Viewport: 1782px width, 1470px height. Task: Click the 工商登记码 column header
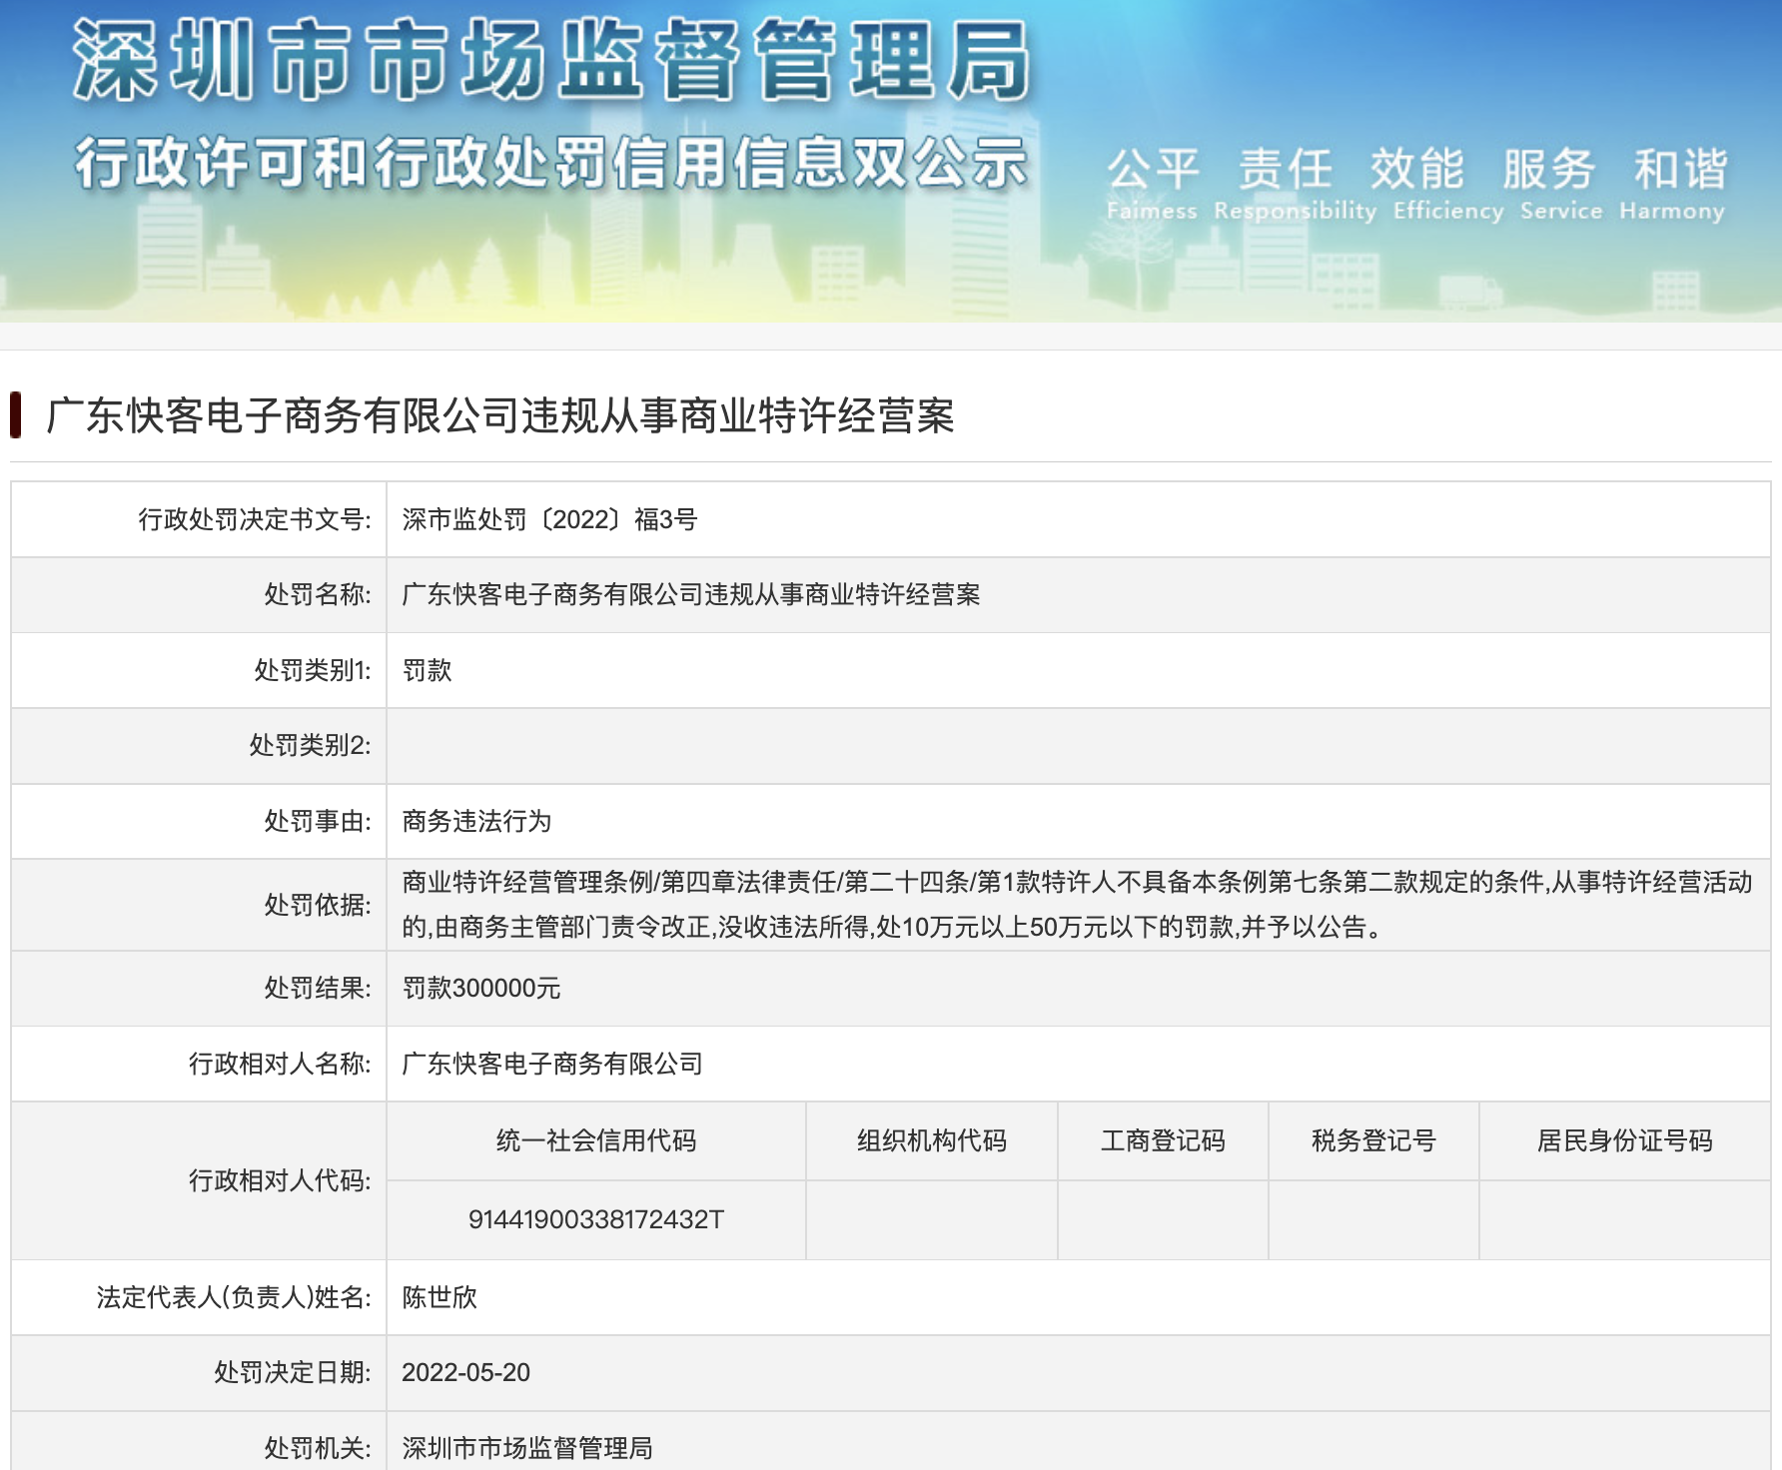1163,1140
